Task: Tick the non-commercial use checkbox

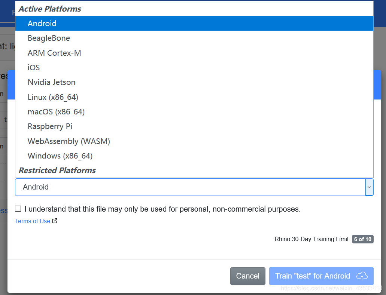Action: 18,209
